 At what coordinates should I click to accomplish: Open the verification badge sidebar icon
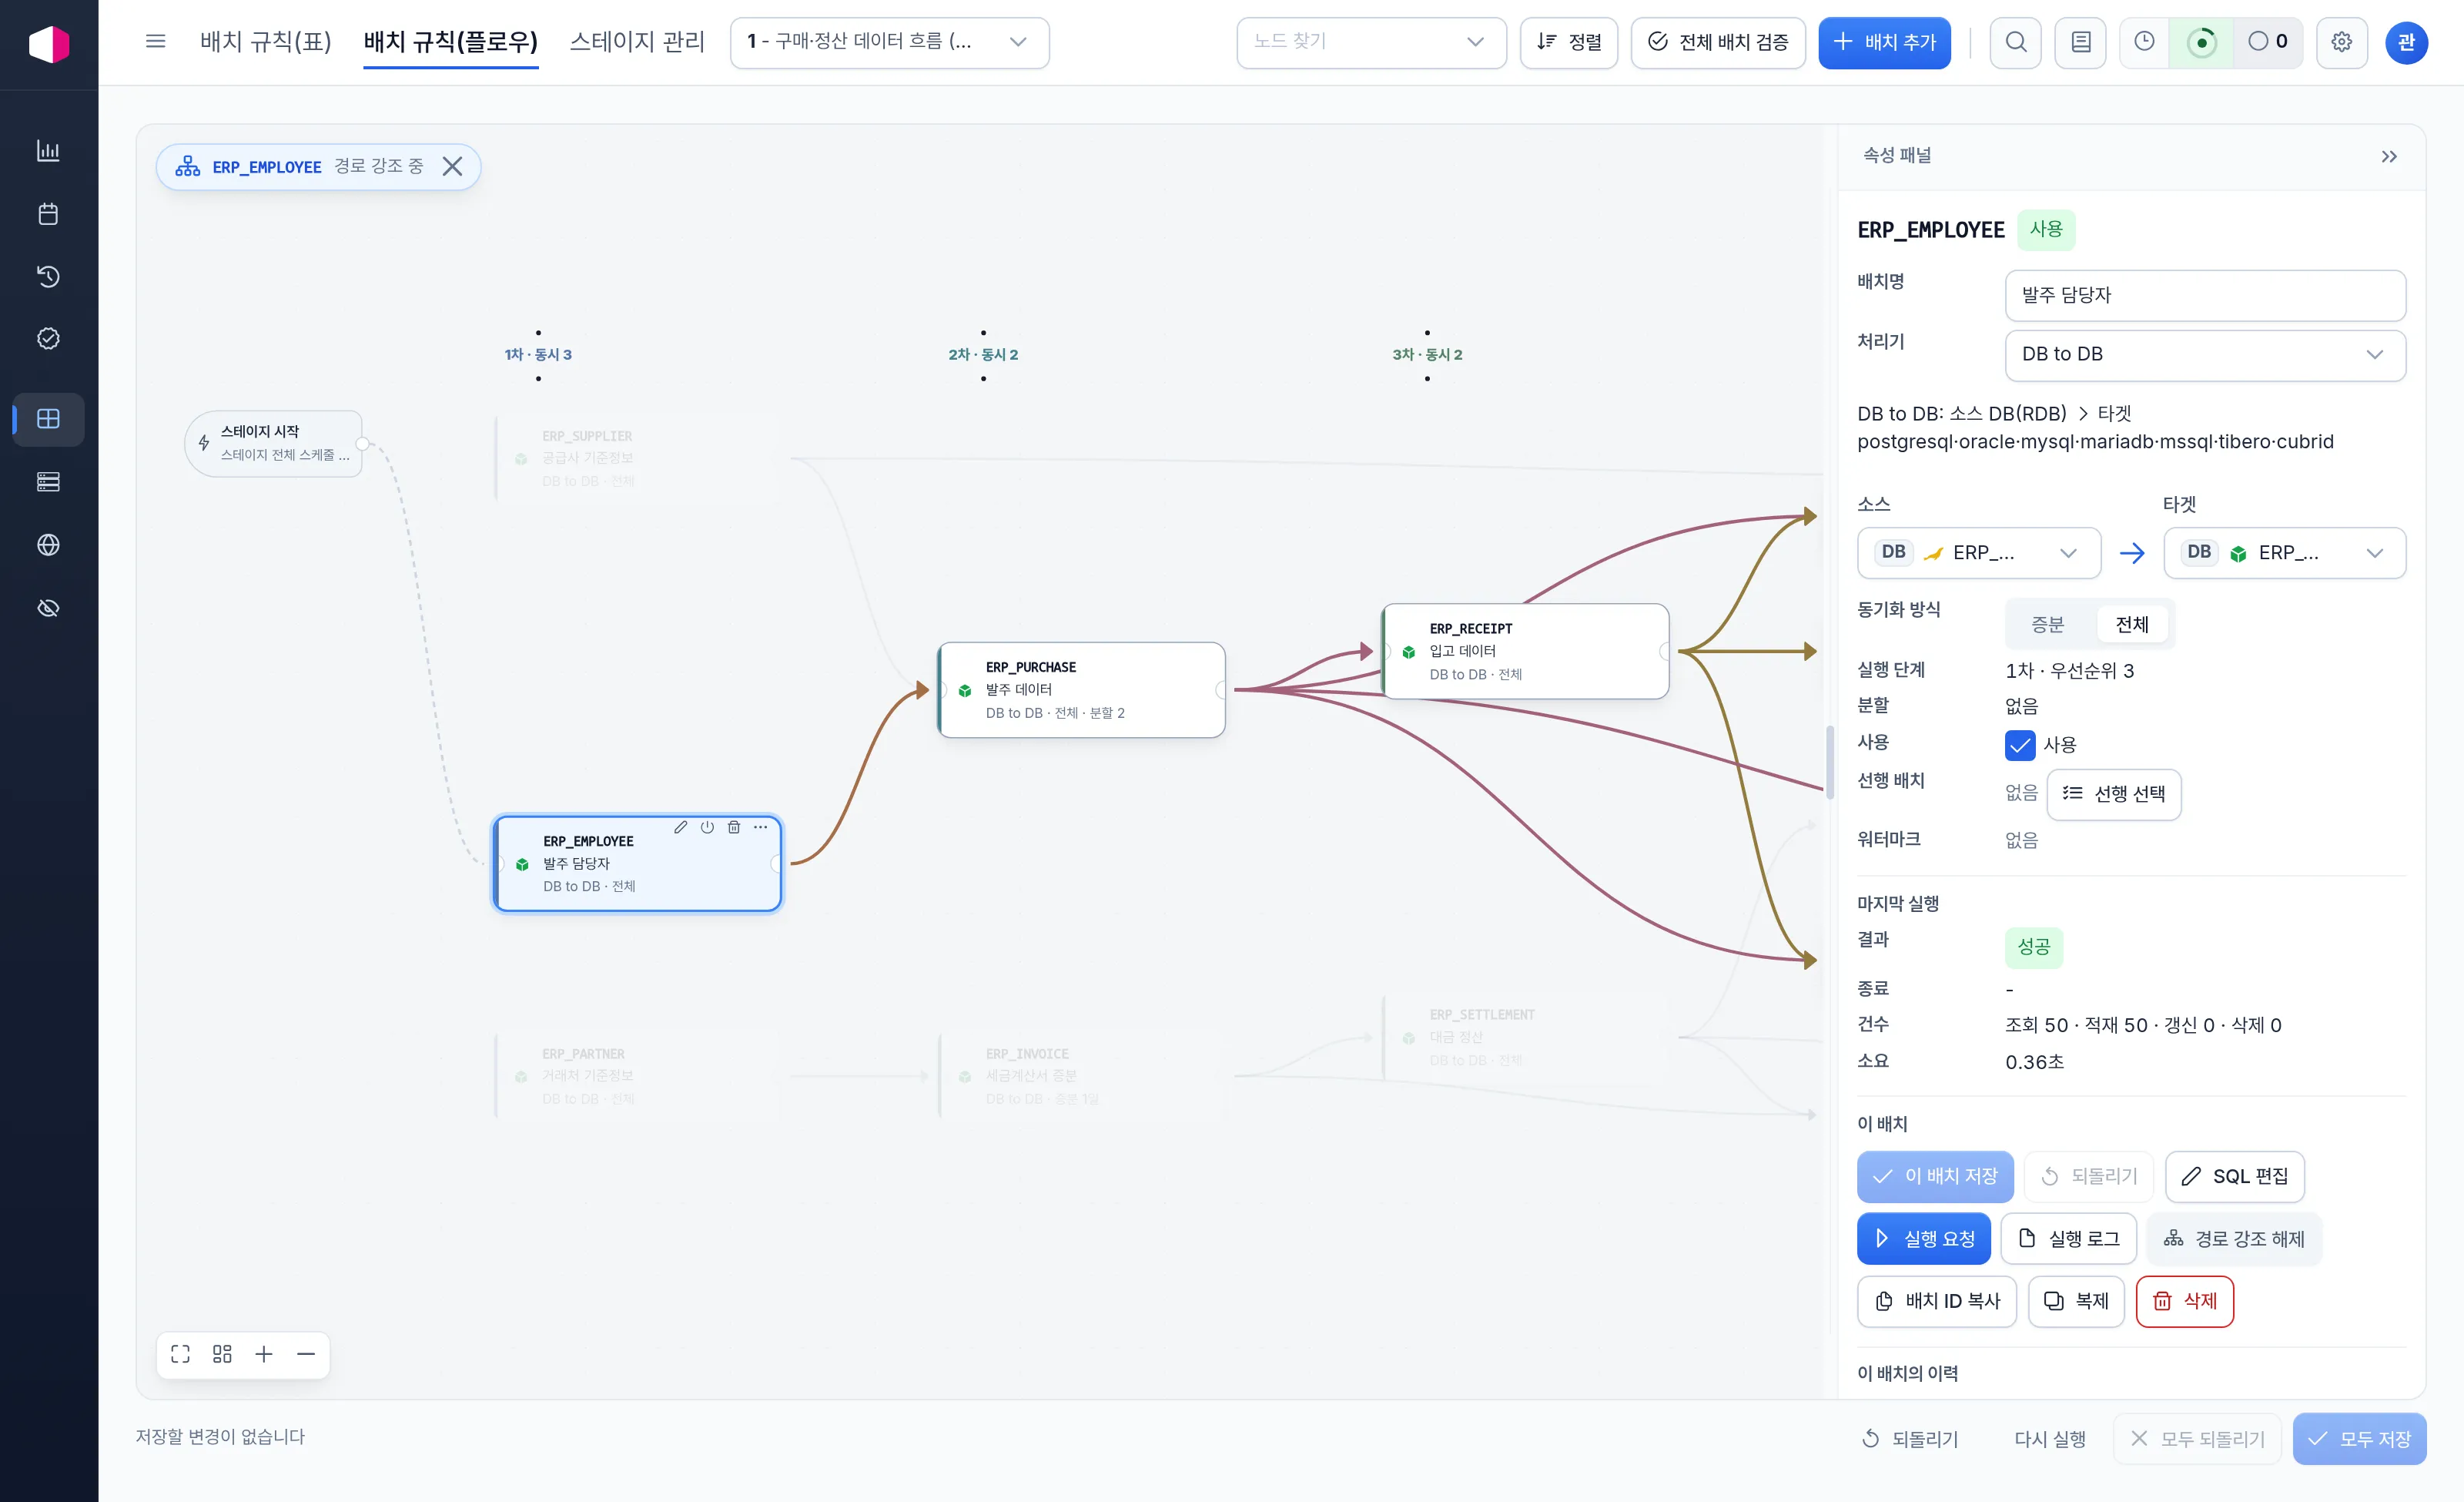[48, 338]
